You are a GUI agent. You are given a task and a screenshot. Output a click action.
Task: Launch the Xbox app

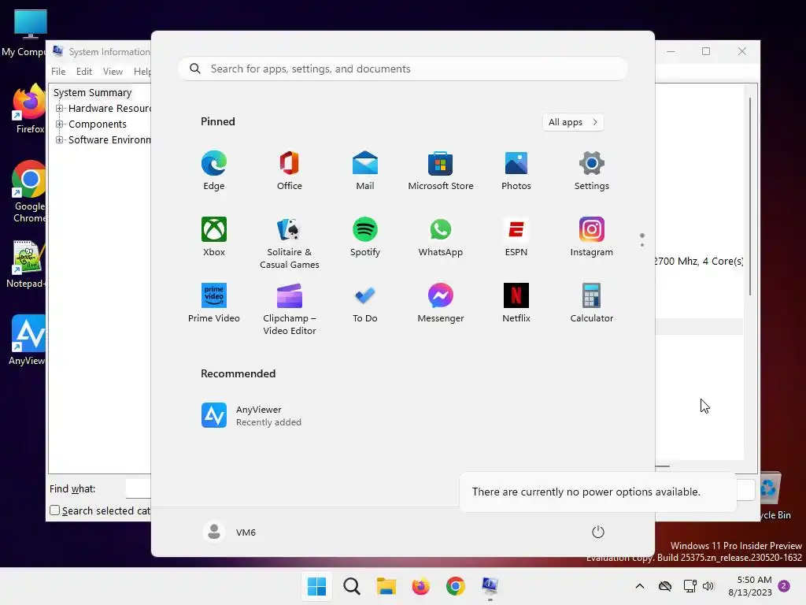[214, 236]
